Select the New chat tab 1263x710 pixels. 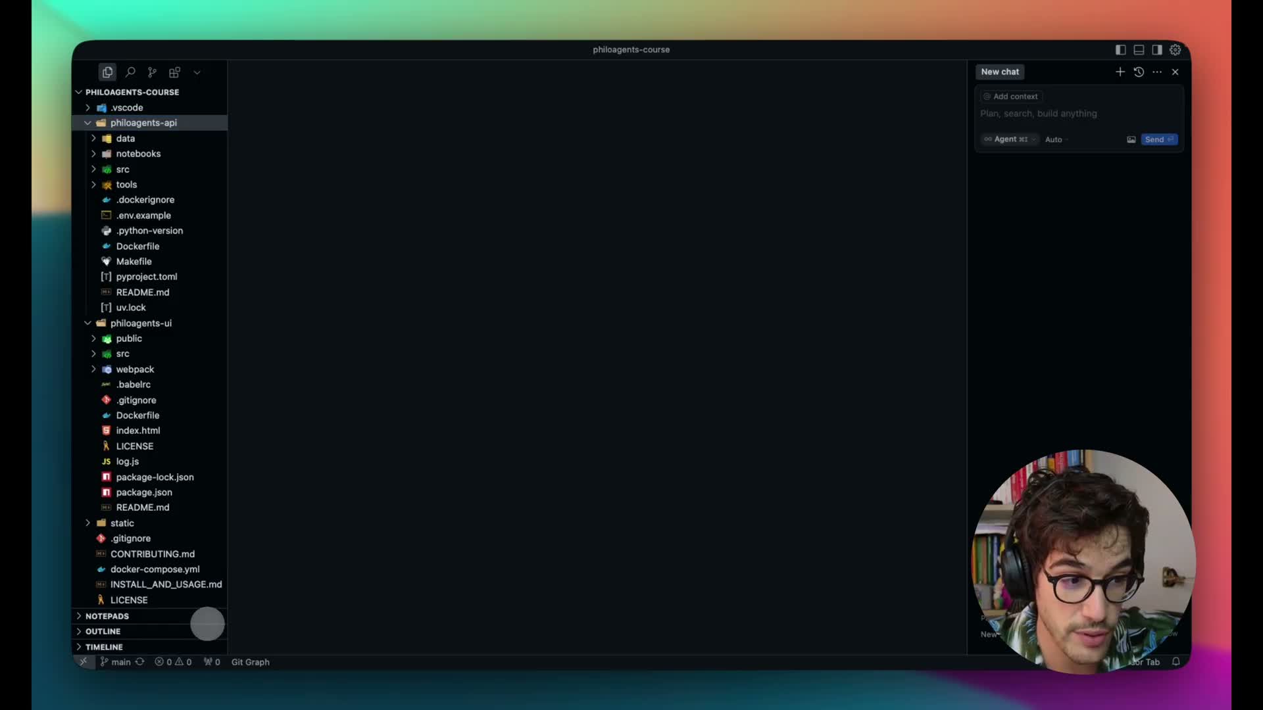999,72
